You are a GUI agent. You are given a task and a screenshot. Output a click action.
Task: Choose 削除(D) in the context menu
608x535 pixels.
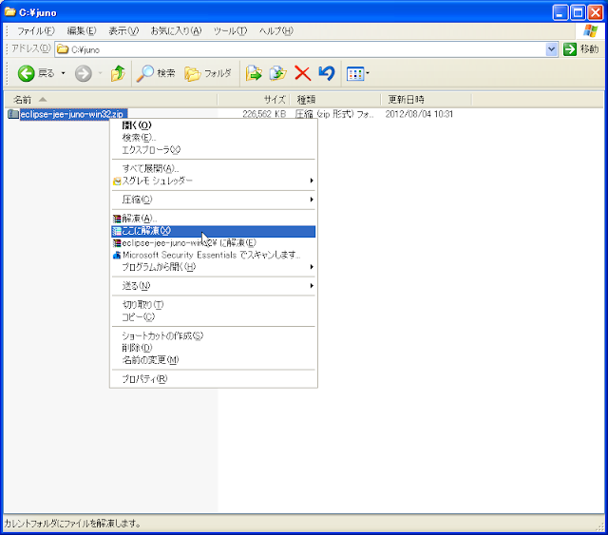[x=213, y=348]
